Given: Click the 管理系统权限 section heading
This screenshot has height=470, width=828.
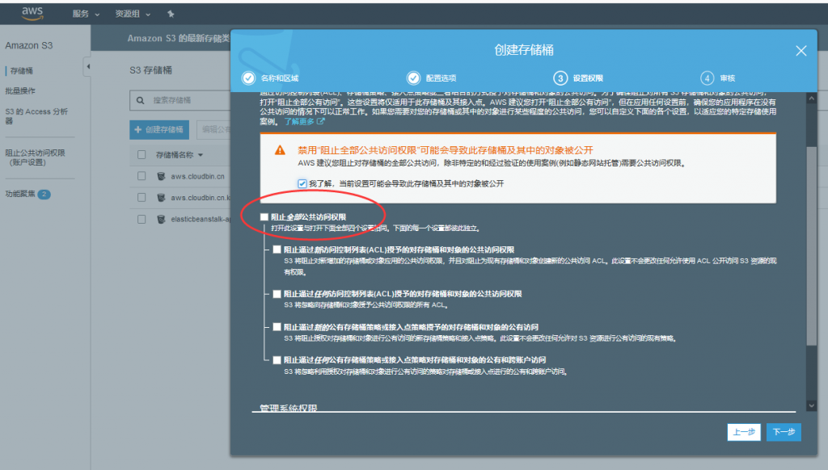Looking at the screenshot, I should (x=289, y=408).
